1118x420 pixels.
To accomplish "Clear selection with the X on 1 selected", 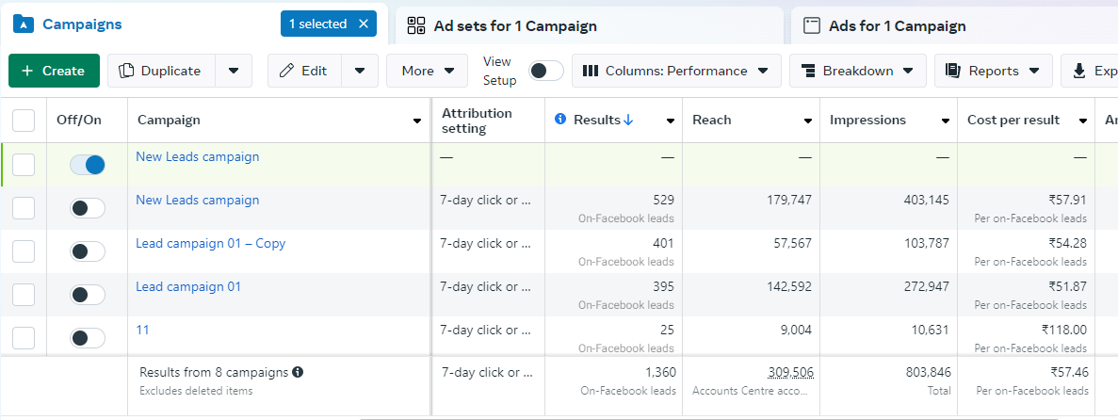I will tap(364, 24).
